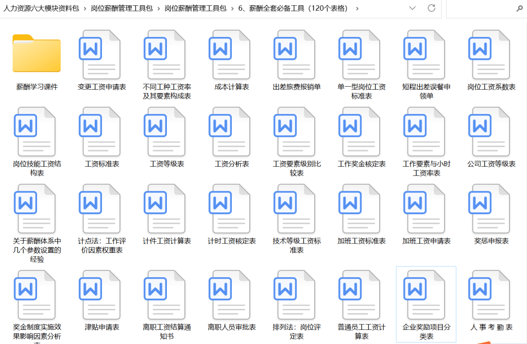This screenshot has width=527, height=344.
Task: Select the 计点法：工作评价因素权重表 file icon
Action: (x=100, y=209)
